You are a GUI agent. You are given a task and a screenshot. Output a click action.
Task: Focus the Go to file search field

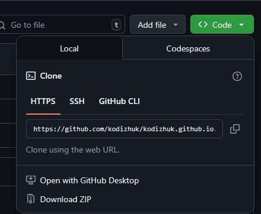click(x=62, y=24)
